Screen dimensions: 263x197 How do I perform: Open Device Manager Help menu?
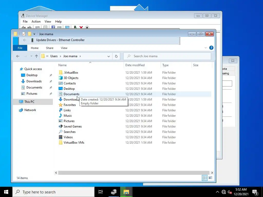[58, 22]
